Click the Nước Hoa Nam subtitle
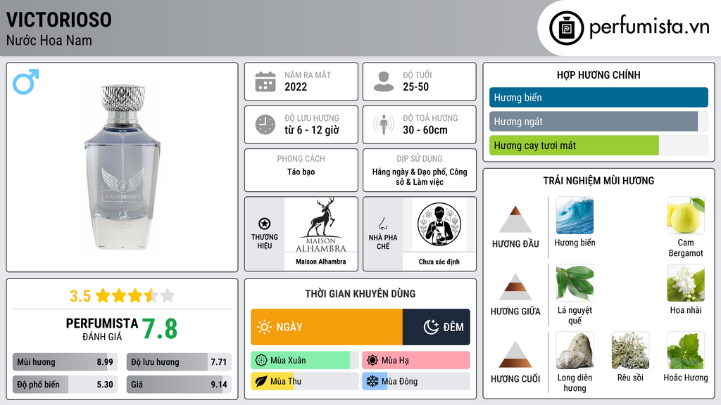 pos(49,41)
